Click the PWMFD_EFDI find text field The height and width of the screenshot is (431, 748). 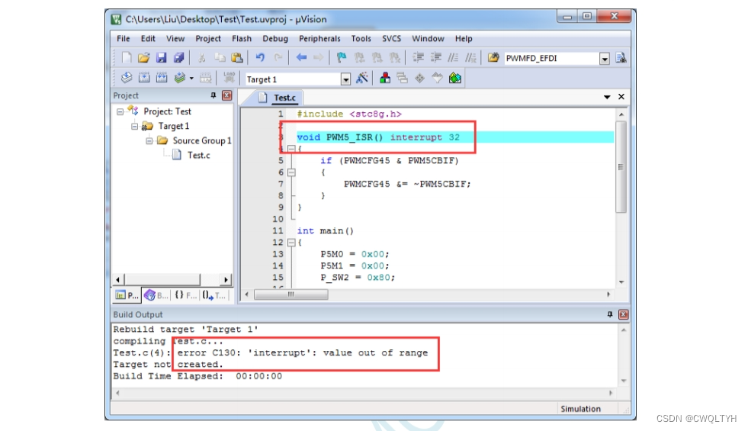click(551, 58)
